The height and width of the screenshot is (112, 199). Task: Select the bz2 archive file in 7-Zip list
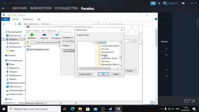coord(39,49)
